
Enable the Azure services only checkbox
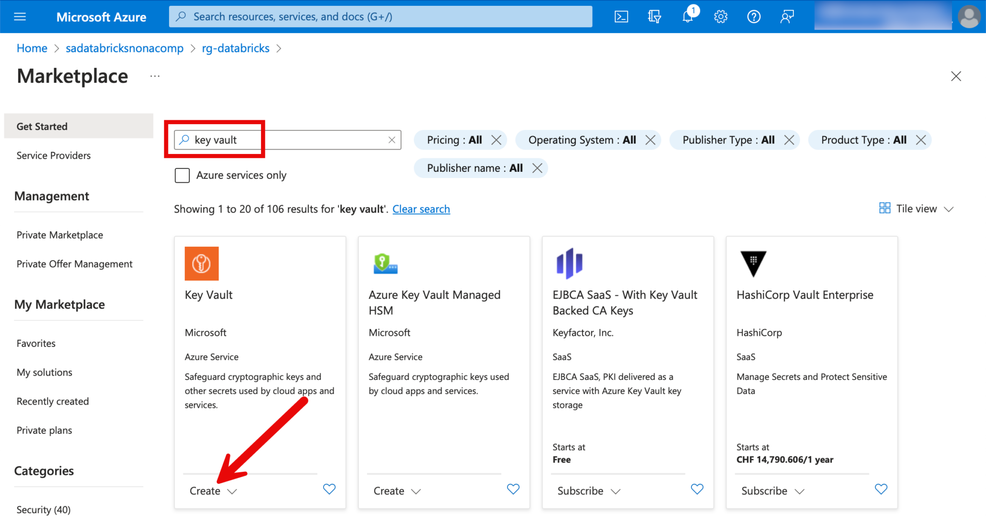click(182, 175)
